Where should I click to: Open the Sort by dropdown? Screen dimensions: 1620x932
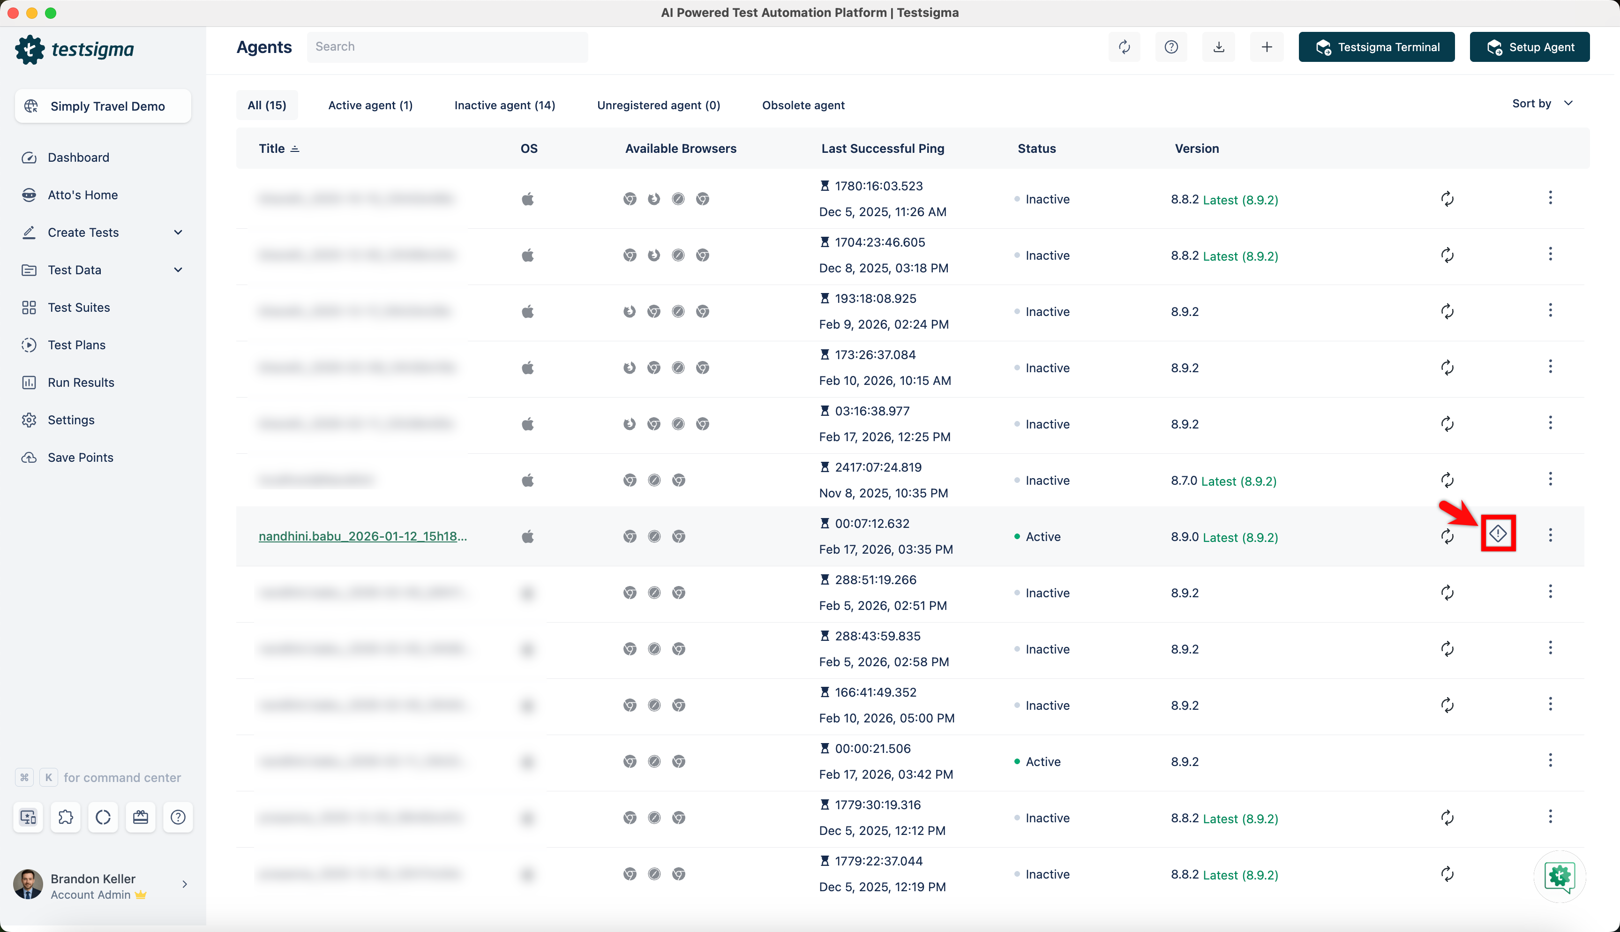point(1542,104)
